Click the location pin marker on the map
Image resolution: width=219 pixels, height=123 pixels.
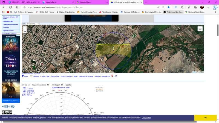113,48
